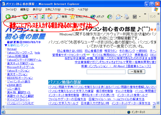The height and width of the screenshot is (115, 161).
Task: Expand the Mail dropdown arrow
Action: pos(122,17)
